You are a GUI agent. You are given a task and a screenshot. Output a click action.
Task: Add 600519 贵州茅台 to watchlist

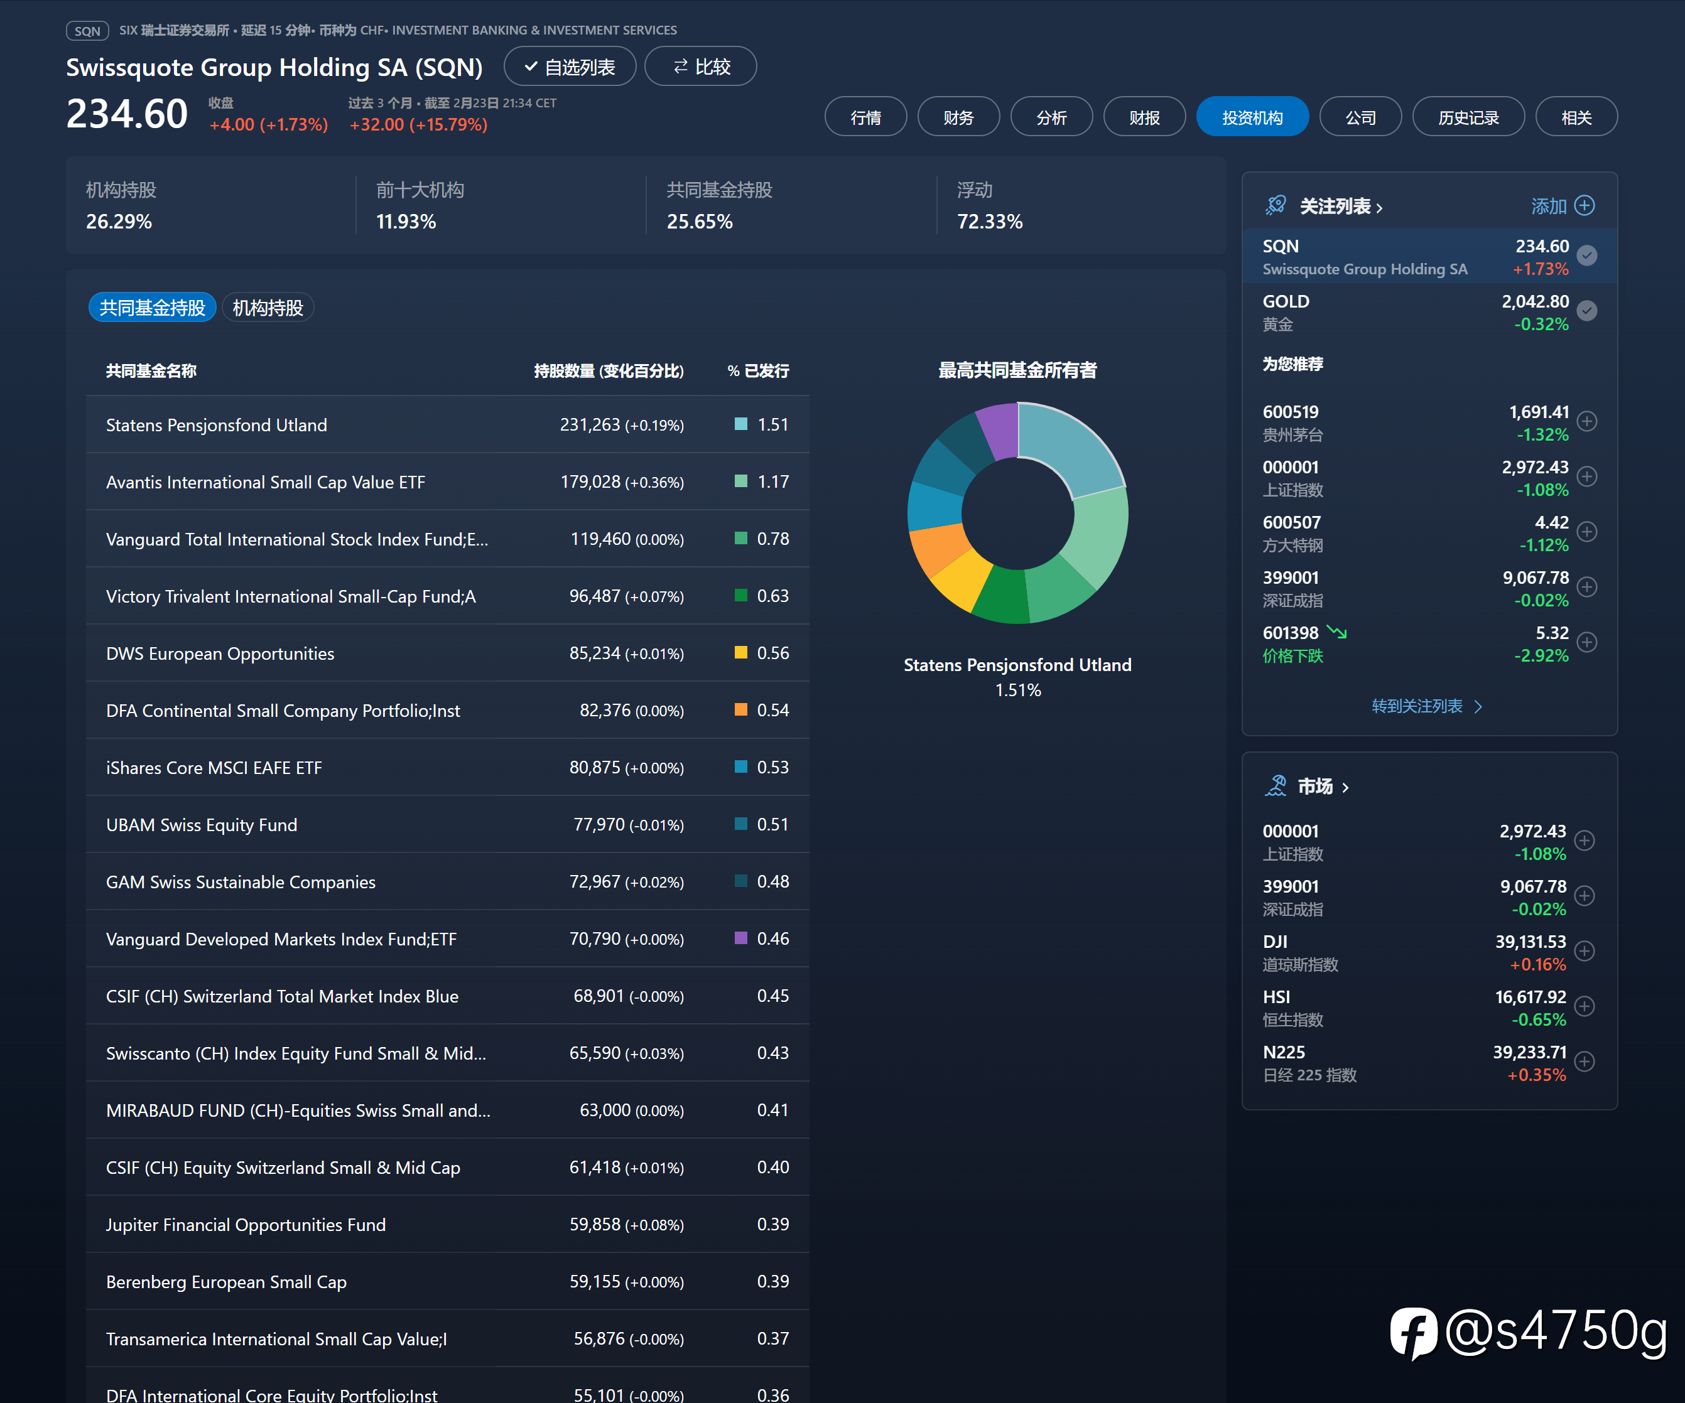(1586, 421)
